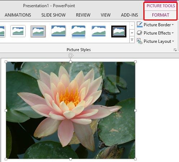
Task: Click the left-middle resize handle of the picture
Action: coord(6,111)
